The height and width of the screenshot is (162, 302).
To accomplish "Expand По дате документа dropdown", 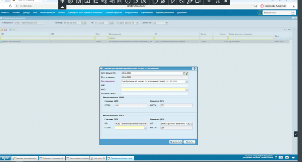I will tap(137, 23).
